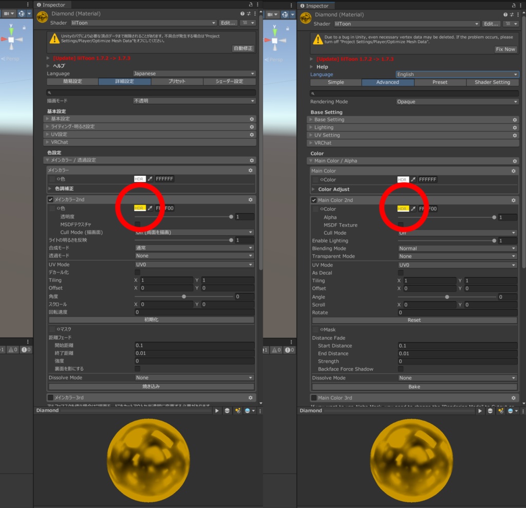Open Dissolve Mode dropdown in English inspector
The height and width of the screenshot is (508, 526).
pos(457,378)
